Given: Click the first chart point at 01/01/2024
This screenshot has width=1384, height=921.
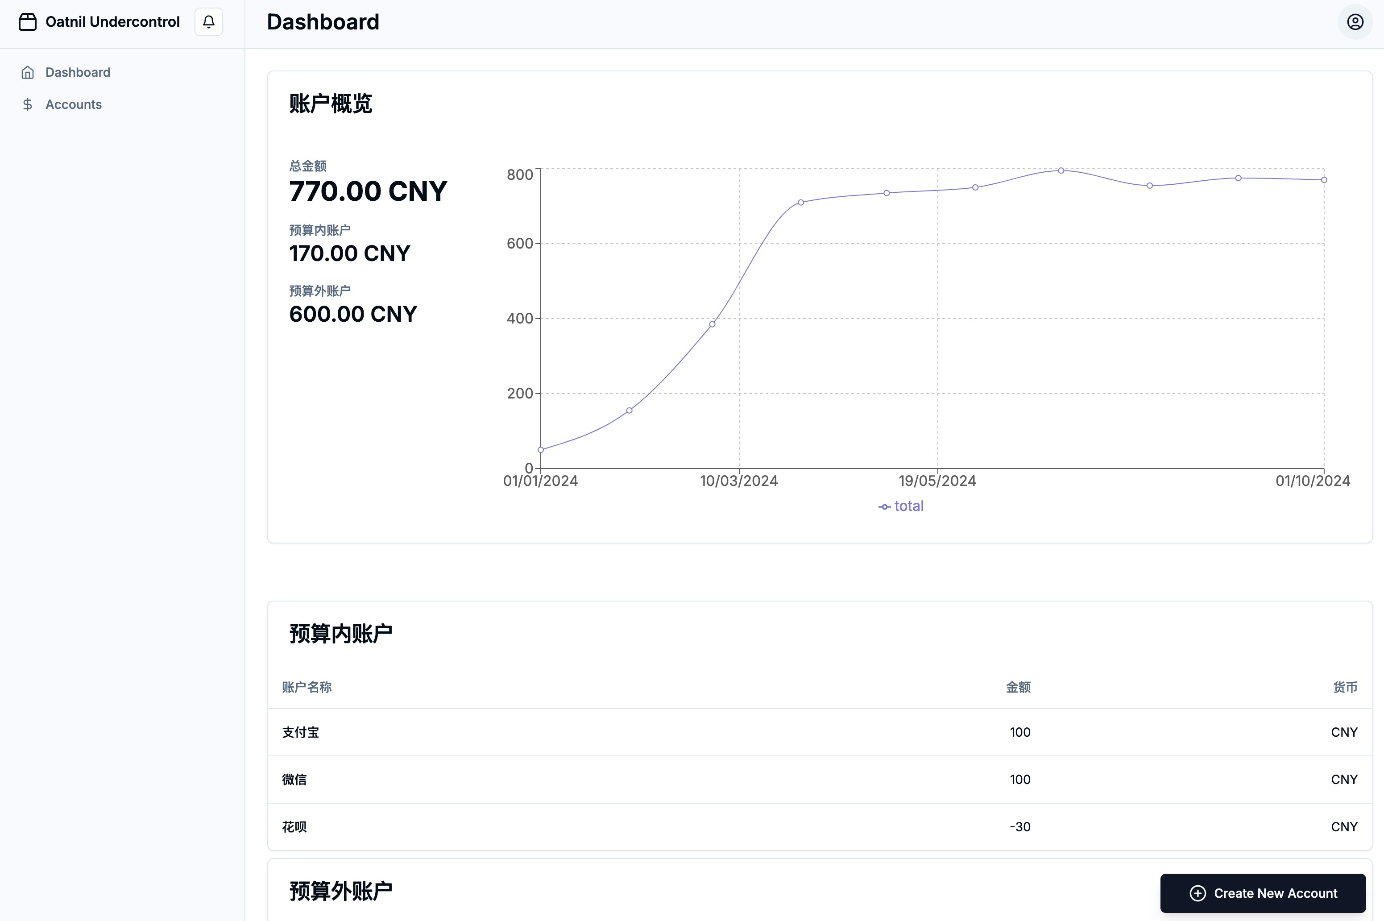Looking at the screenshot, I should point(541,450).
